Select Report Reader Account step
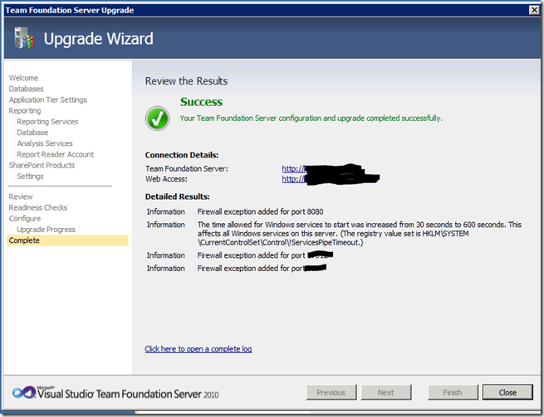Screen dimensions: 544x417 (x=55, y=154)
